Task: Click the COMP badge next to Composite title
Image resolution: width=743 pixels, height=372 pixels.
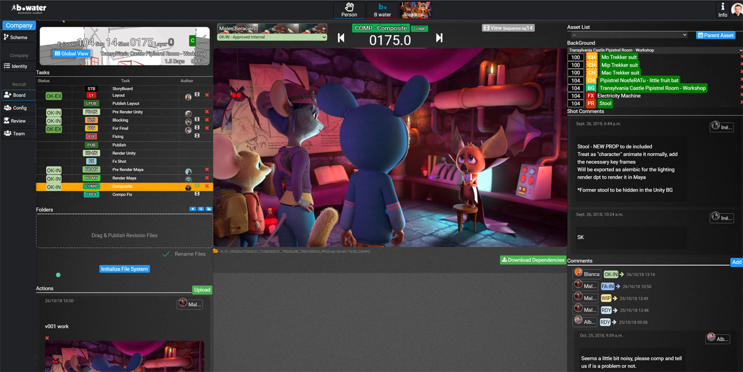Action: pyautogui.click(x=420, y=28)
